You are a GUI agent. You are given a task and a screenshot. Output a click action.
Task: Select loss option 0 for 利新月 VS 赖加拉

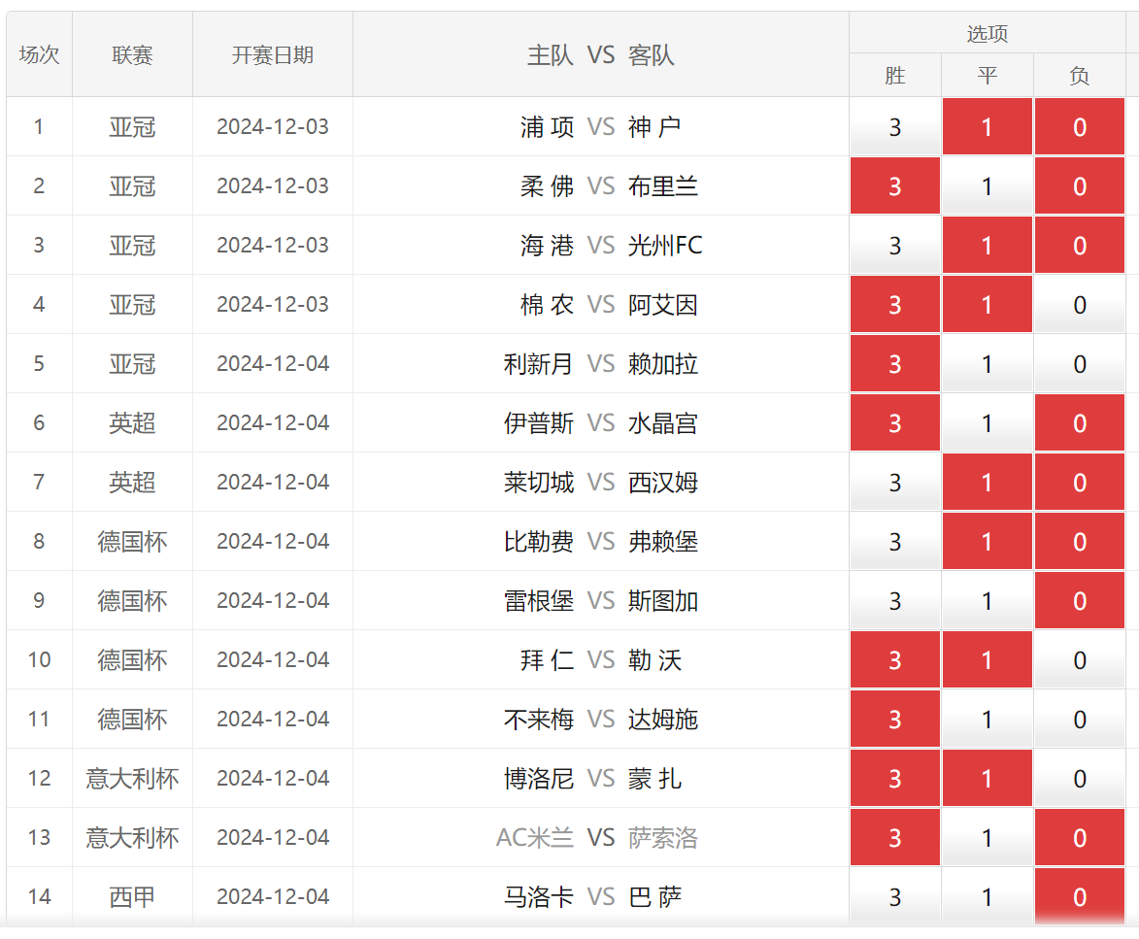[x=1080, y=364]
